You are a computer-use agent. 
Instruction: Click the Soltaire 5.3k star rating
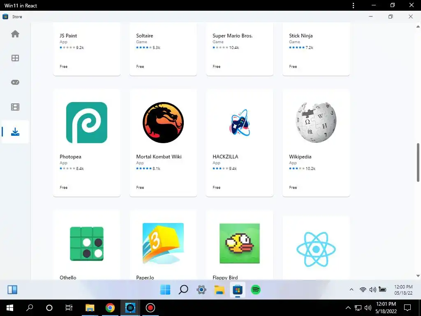[148, 48]
